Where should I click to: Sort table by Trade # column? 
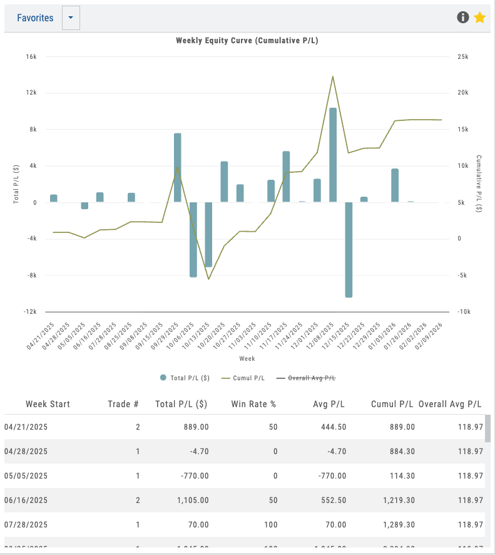tap(123, 404)
